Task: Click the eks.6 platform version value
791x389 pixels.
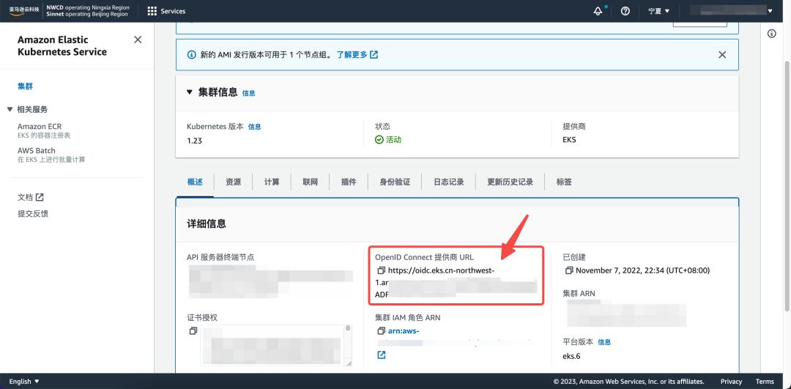Action: [571, 356]
